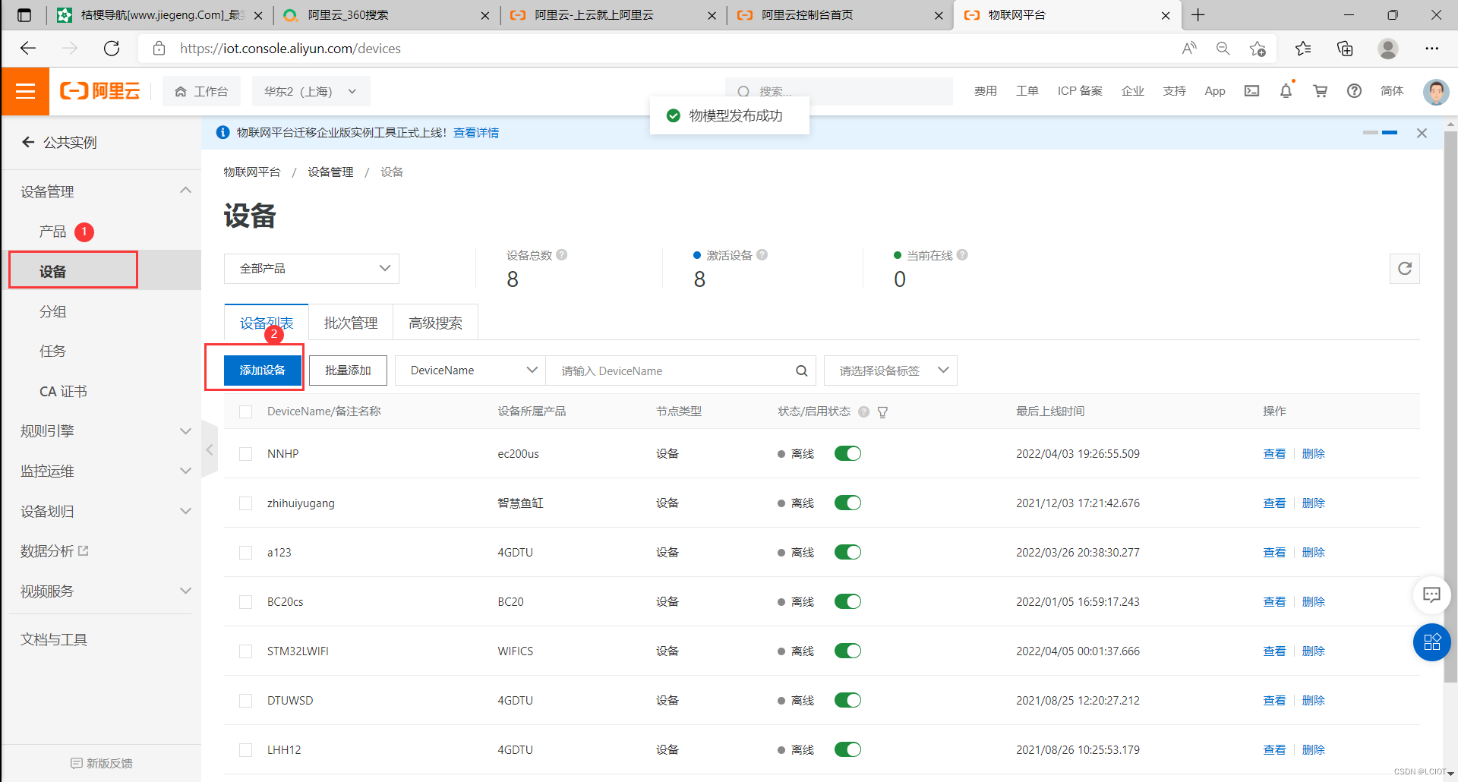
Task: Reload the browser page
Action: click(x=112, y=49)
